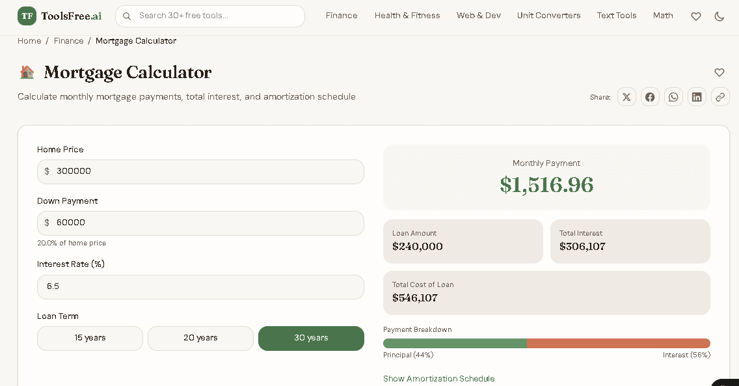Pick the 30 years loan term
739x386 pixels.
pyautogui.click(x=311, y=338)
